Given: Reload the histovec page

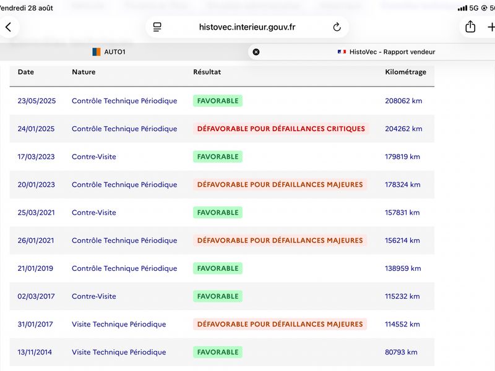Looking at the screenshot, I should pos(337,27).
